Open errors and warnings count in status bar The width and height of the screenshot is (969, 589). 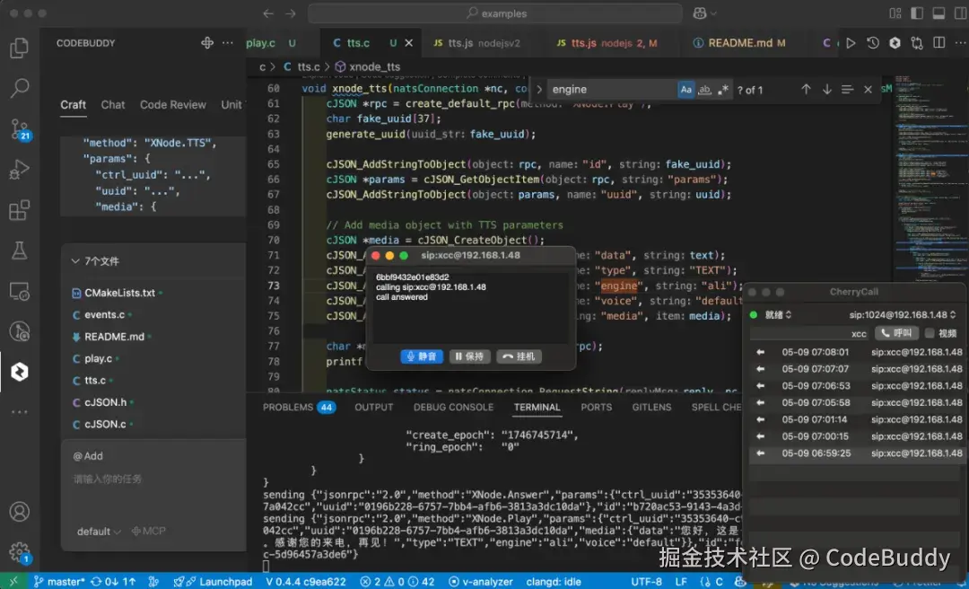coord(397,582)
